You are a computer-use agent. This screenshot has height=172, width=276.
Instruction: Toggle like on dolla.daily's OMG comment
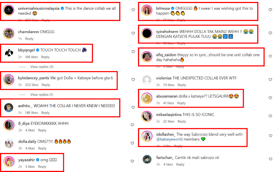pos(132,143)
